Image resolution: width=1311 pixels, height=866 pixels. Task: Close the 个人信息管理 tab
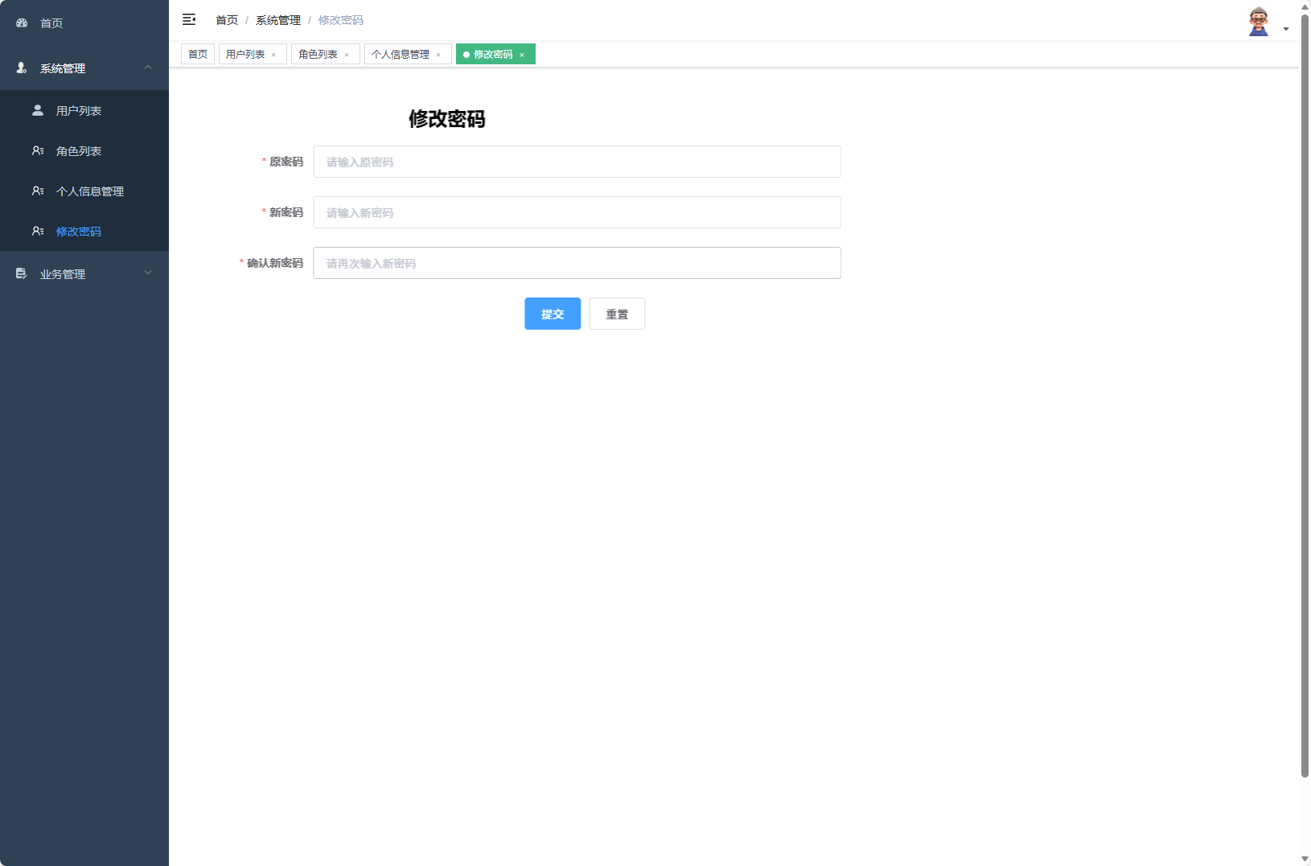[x=439, y=54]
